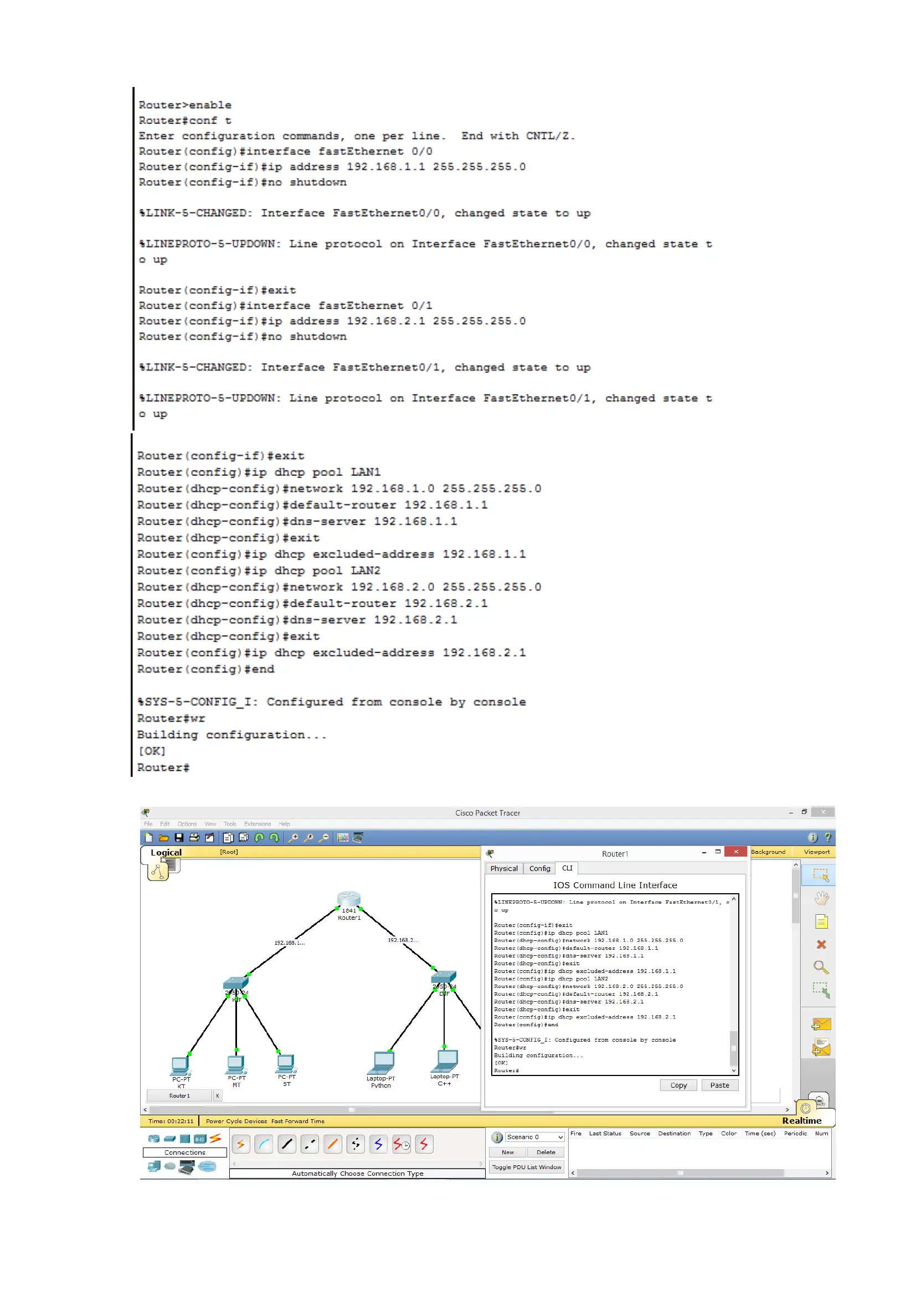Image resolution: width=916 pixels, height=1296 pixels.
Task: Open the Drawing Palette icon
Action: click(x=343, y=838)
